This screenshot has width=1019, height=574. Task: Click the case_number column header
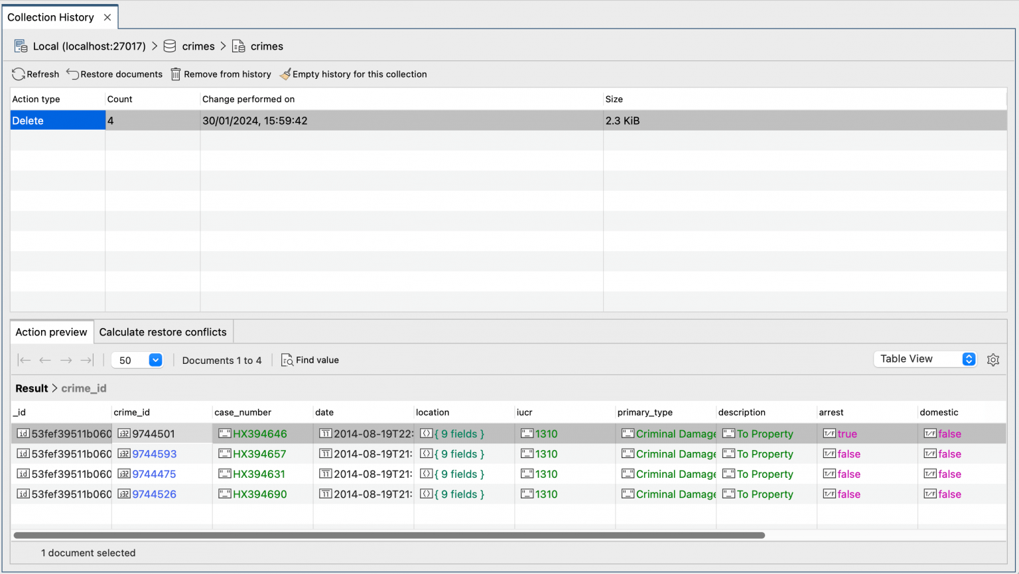pyautogui.click(x=243, y=412)
